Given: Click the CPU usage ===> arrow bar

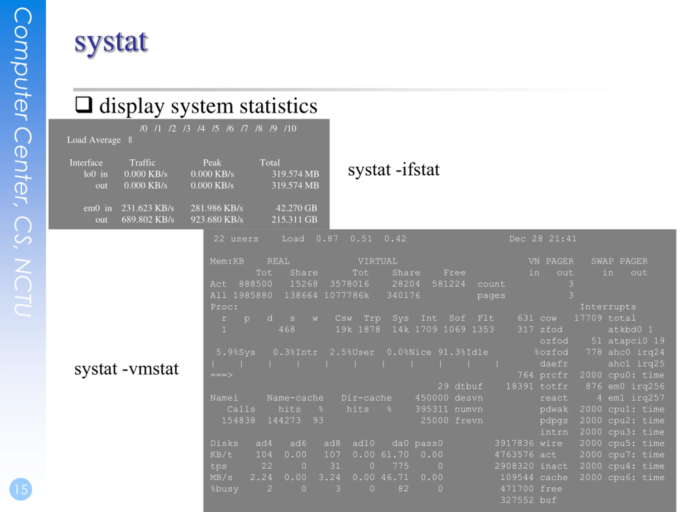Looking at the screenshot, I should pos(221,375).
